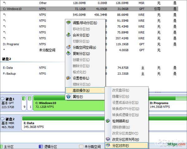This screenshot has height=149, width=187.
Task: Click disabled 设置成活动分区(S) submenu entry
Action: [x=127, y=102]
